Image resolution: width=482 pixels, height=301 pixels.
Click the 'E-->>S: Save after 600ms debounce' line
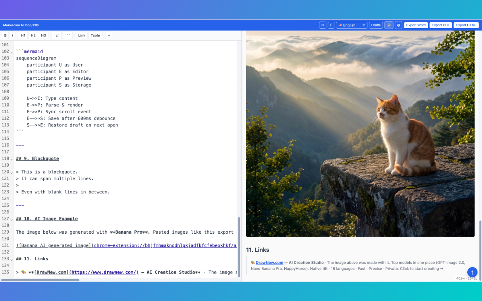71,119
